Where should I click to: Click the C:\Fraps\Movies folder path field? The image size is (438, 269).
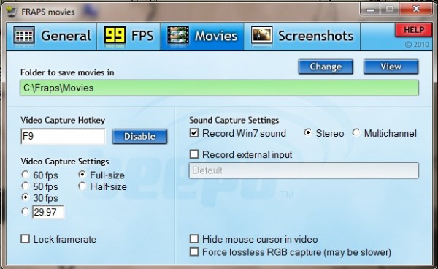click(x=219, y=88)
